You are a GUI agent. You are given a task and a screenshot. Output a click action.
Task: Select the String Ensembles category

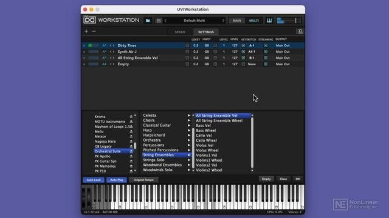(x=167, y=155)
